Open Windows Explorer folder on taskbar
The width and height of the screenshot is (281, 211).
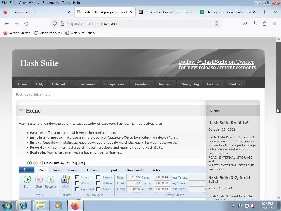point(41,206)
